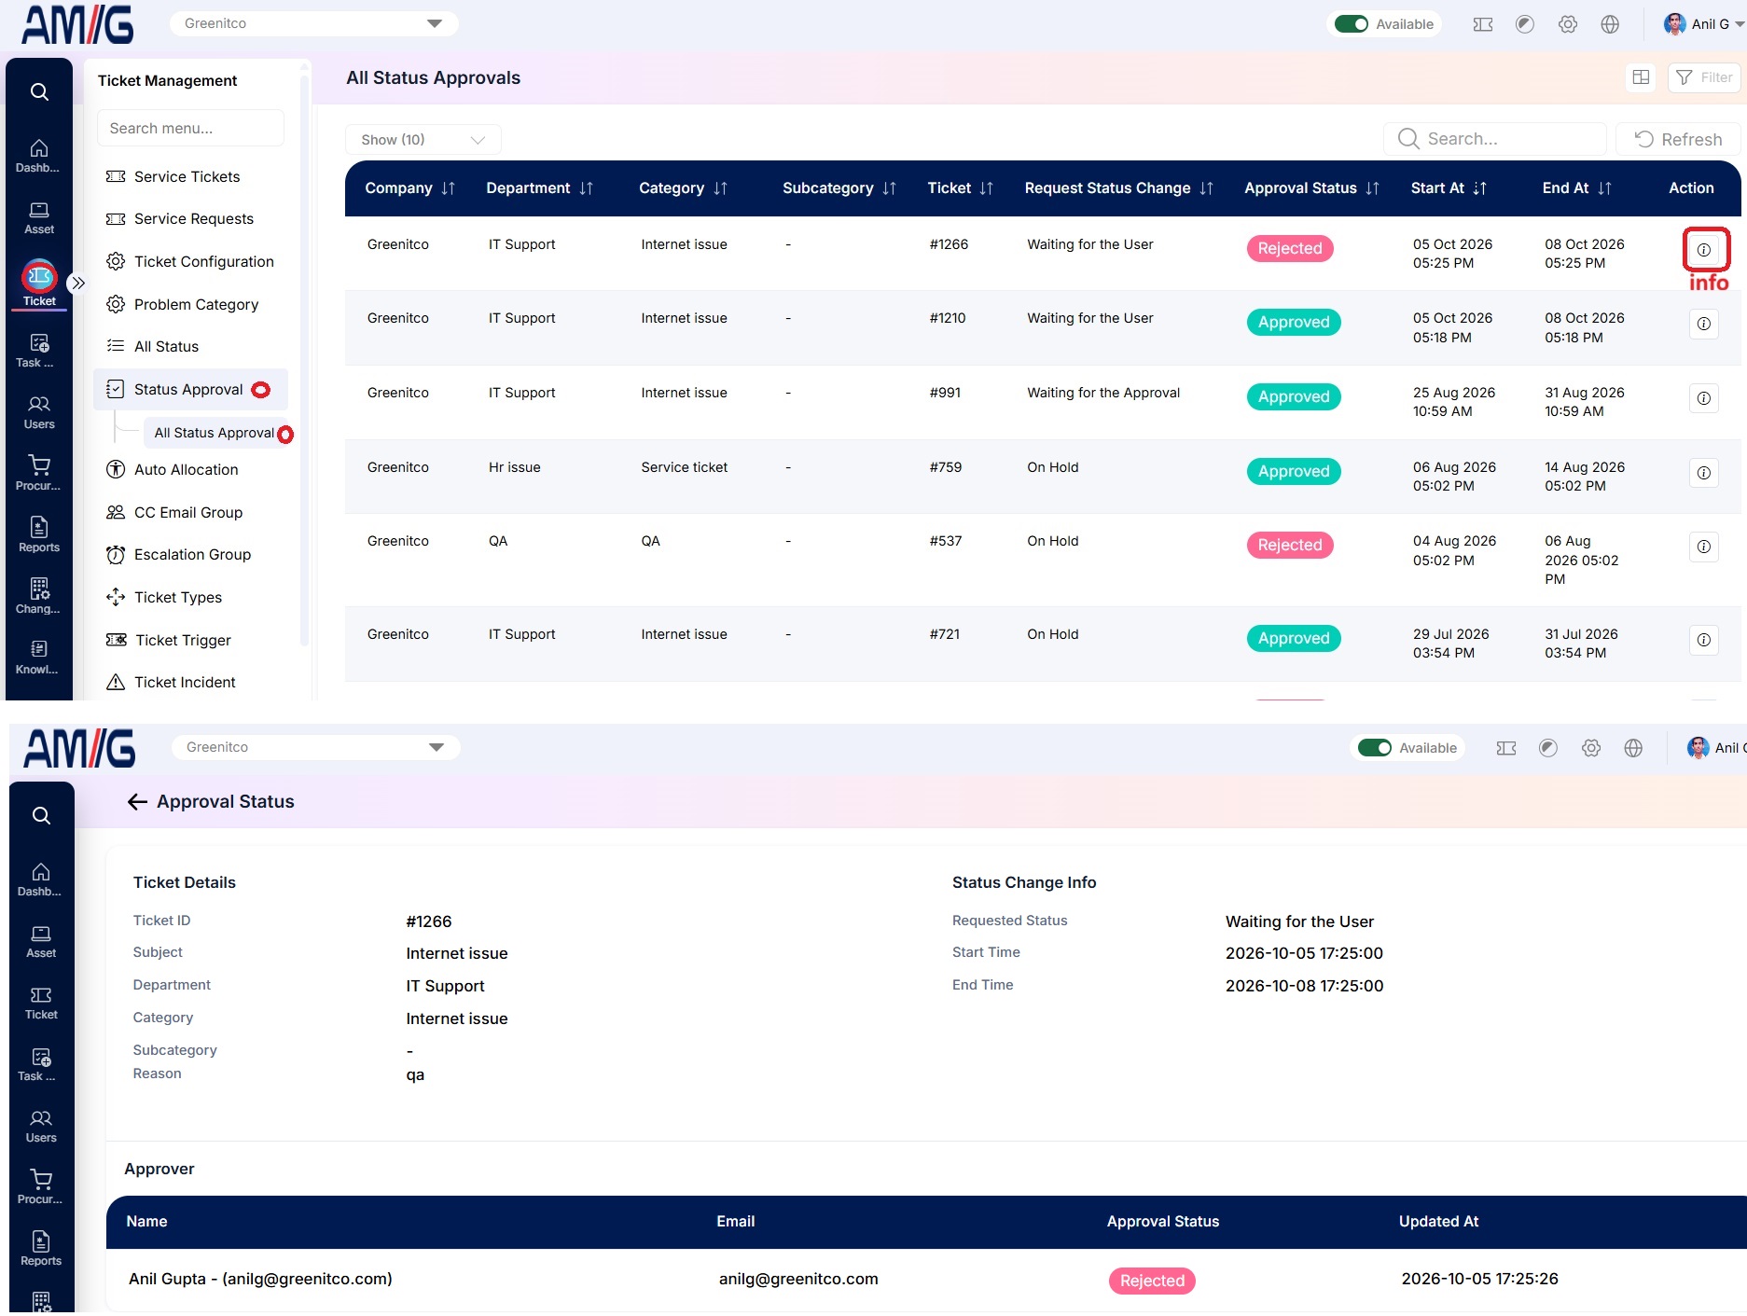Open settings gear in All Status Approvals screen header
The width and height of the screenshot is (1747, 1316).
(1568, 24)
